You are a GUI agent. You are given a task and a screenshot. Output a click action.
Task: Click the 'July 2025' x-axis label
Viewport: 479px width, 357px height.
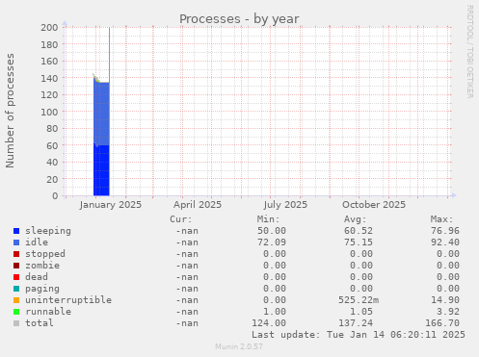285,205
